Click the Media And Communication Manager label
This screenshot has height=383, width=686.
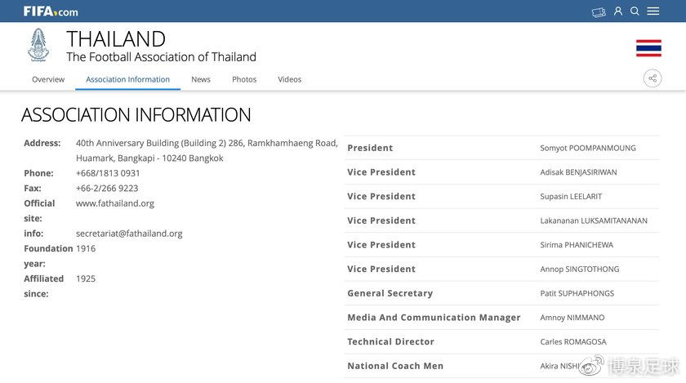(434, 318)
